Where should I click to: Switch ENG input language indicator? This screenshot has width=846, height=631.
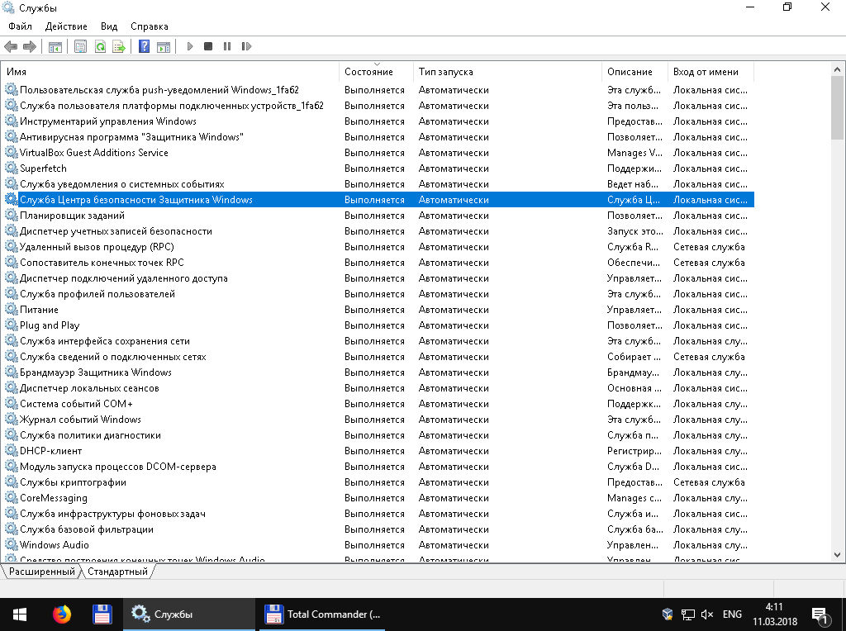coord(732,614)
